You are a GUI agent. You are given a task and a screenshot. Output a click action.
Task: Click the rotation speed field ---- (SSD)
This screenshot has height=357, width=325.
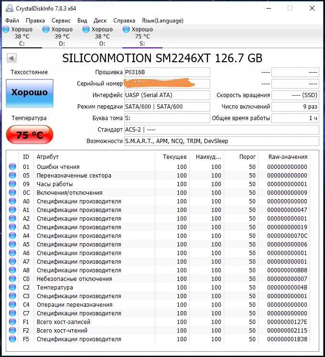tap(295, 95)
